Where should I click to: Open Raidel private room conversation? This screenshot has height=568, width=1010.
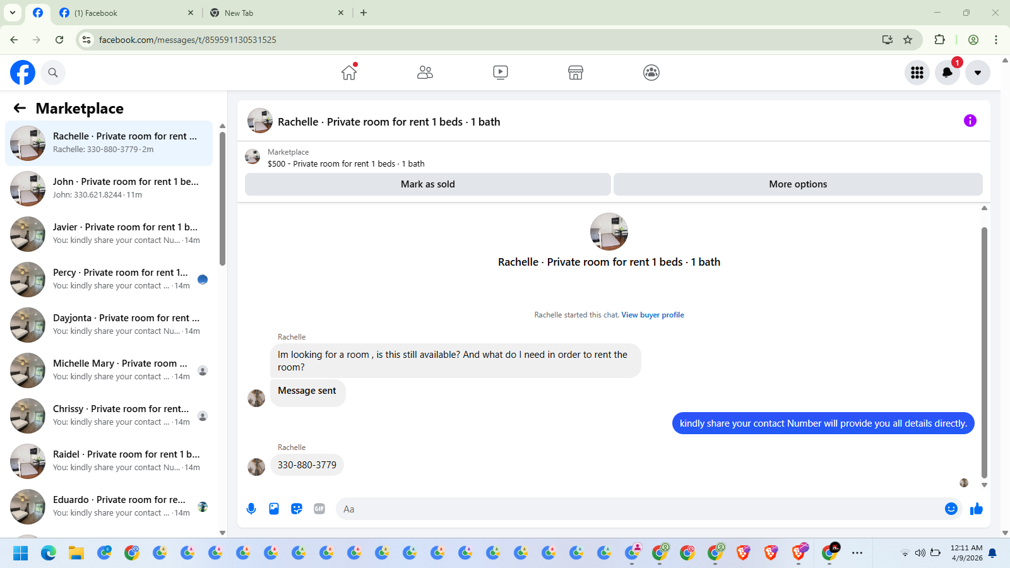click(x=109, y=461)
